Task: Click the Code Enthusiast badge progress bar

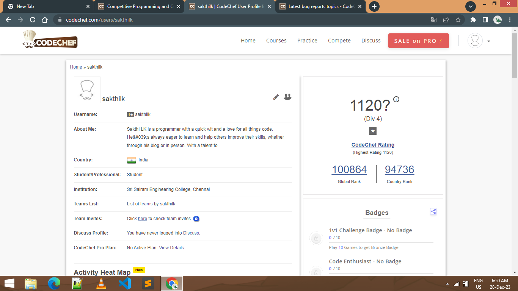Action: click(x=381, y=274)
